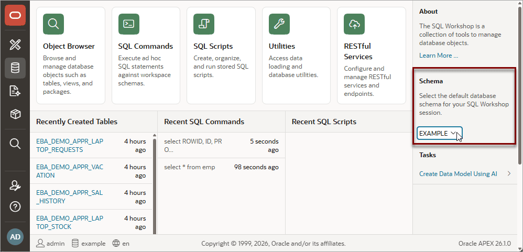The width and height of the screenshot is (523, 252).
Task: Click the globe language icon in footer
Action: pos(116,243)
